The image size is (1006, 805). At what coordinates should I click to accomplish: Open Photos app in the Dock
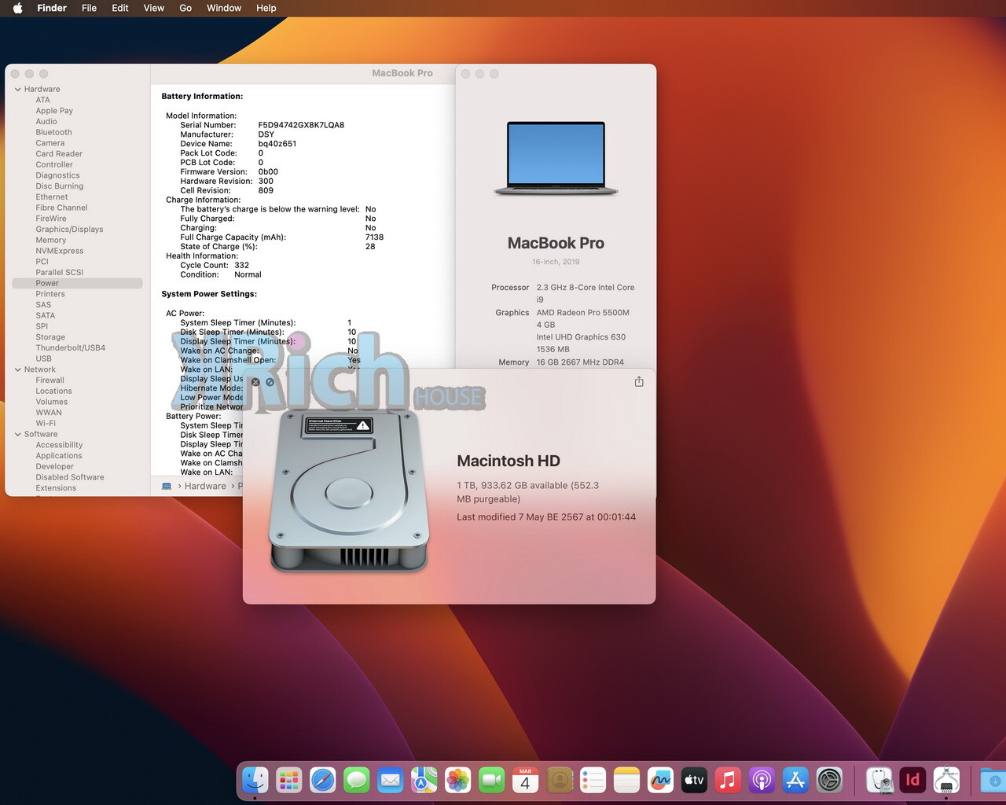pyautogui.click(x=457, y=780)
